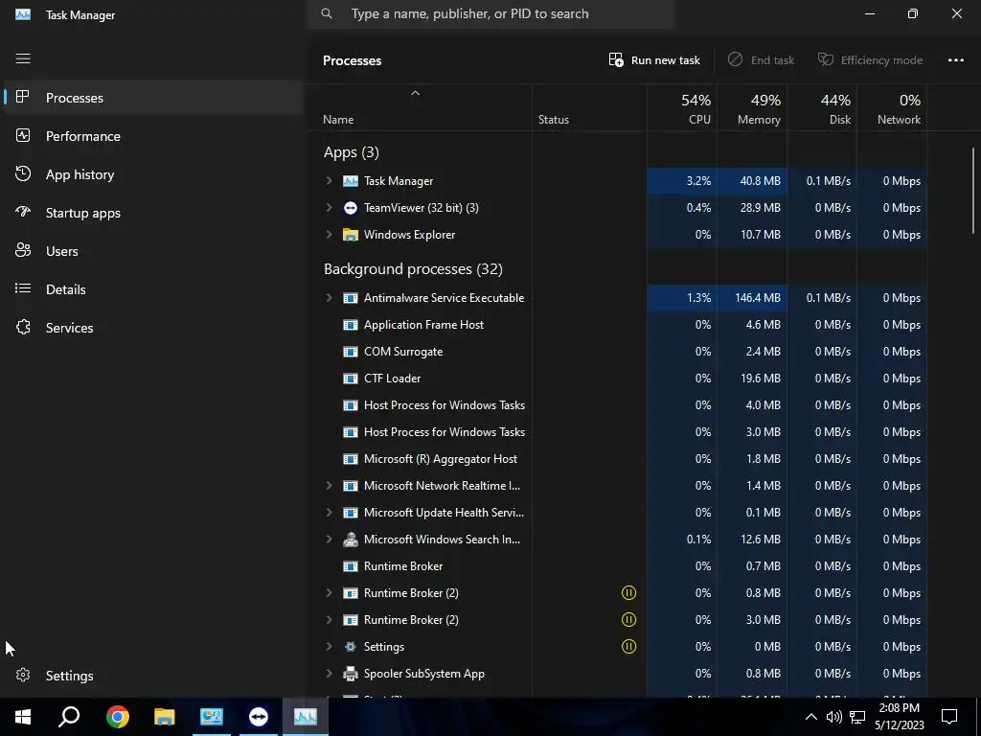
Task: Expand the TeamViewer (32 bit) group
Action: (x=330, y=208)
